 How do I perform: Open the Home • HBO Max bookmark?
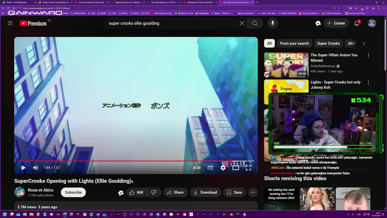tap(267, 13)
